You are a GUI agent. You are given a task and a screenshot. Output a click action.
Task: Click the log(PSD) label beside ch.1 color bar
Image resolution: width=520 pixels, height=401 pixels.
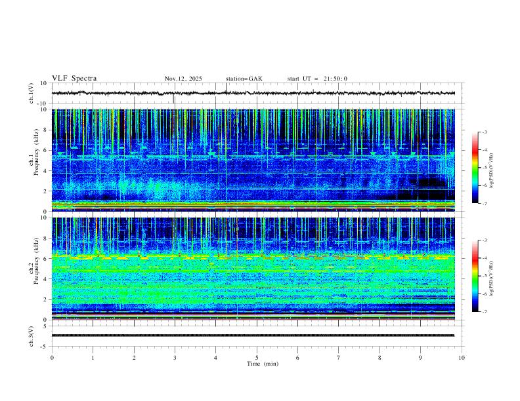pos(491,170)
